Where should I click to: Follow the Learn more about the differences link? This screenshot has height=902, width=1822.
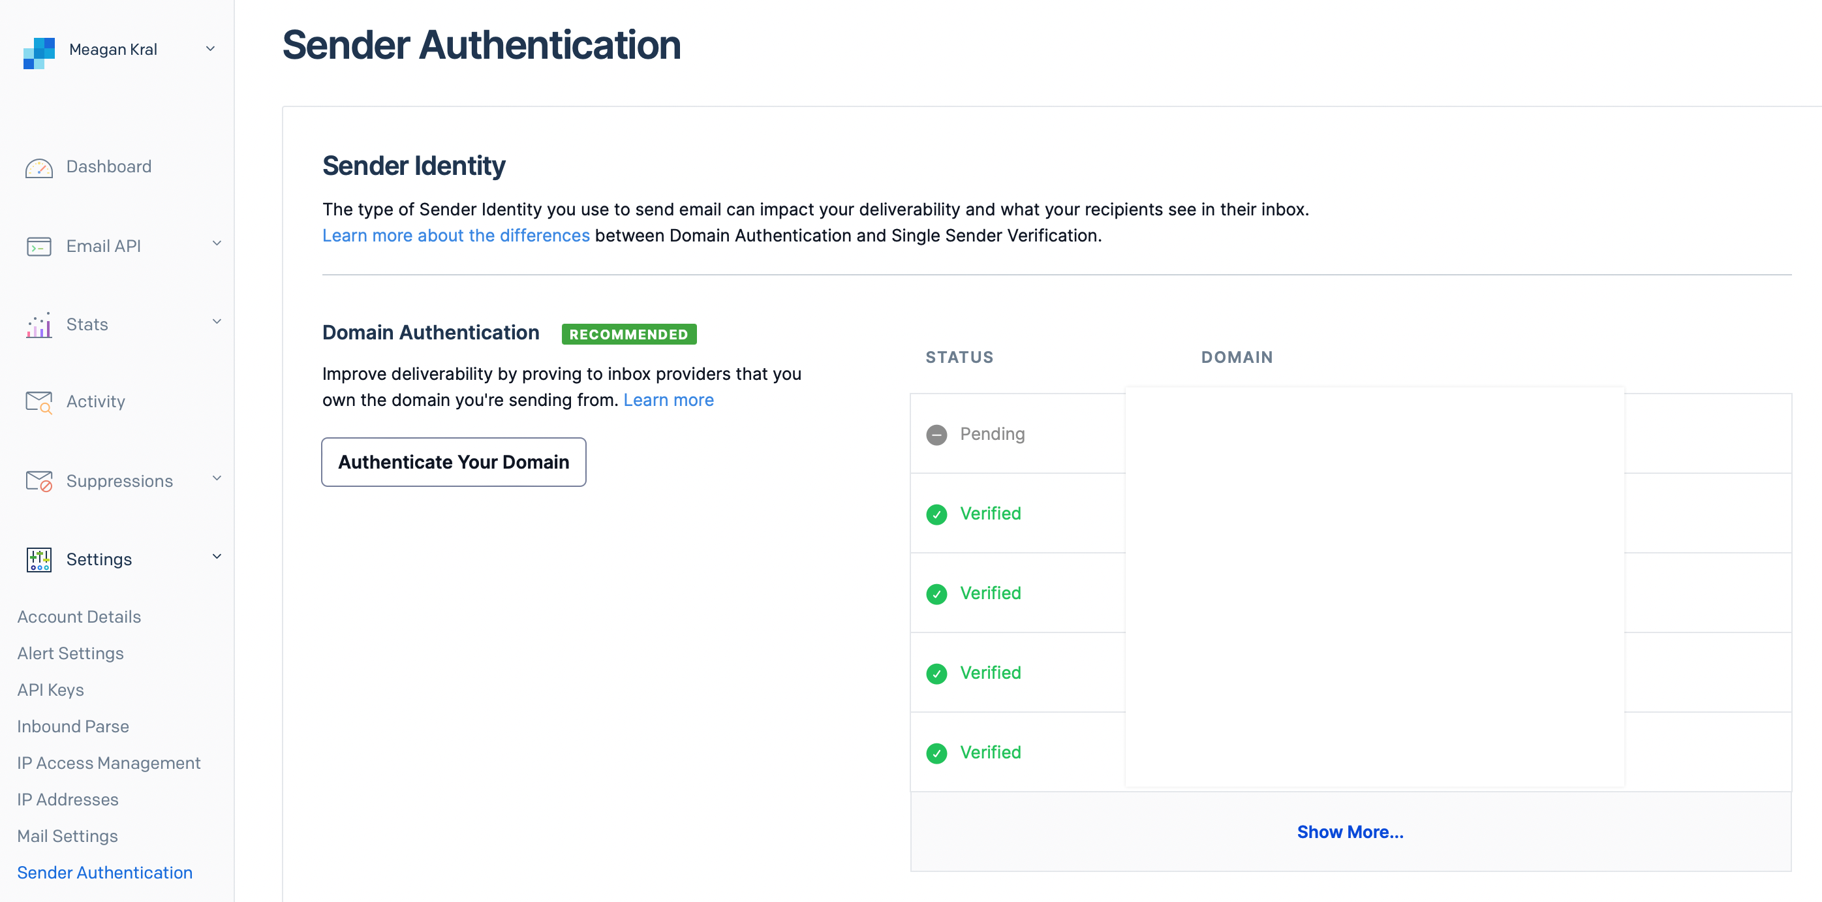[x=455, y=236]
